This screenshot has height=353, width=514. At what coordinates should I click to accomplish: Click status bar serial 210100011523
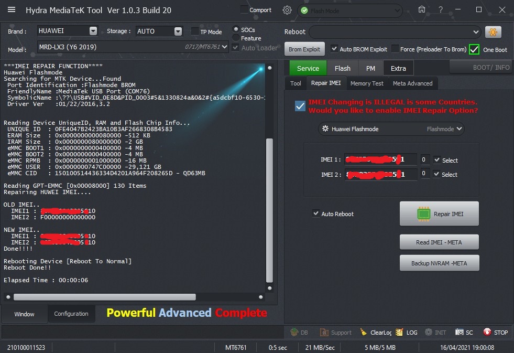[x=26, y=347]
